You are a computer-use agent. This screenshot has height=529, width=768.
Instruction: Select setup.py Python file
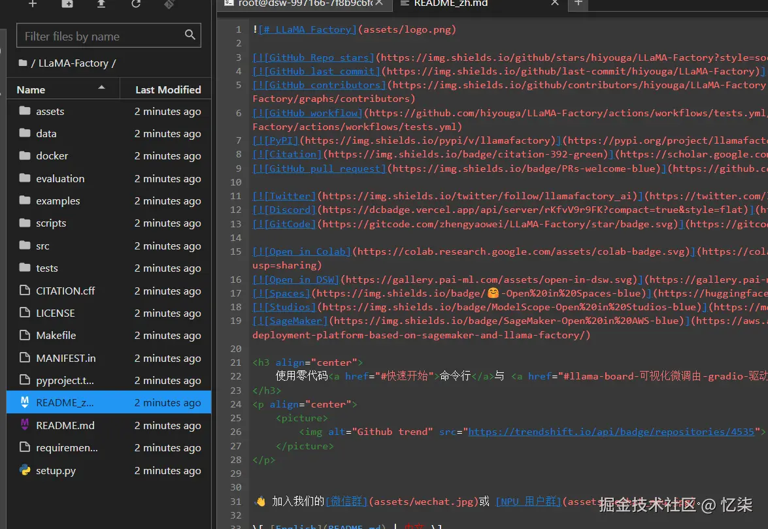[56, 470]
